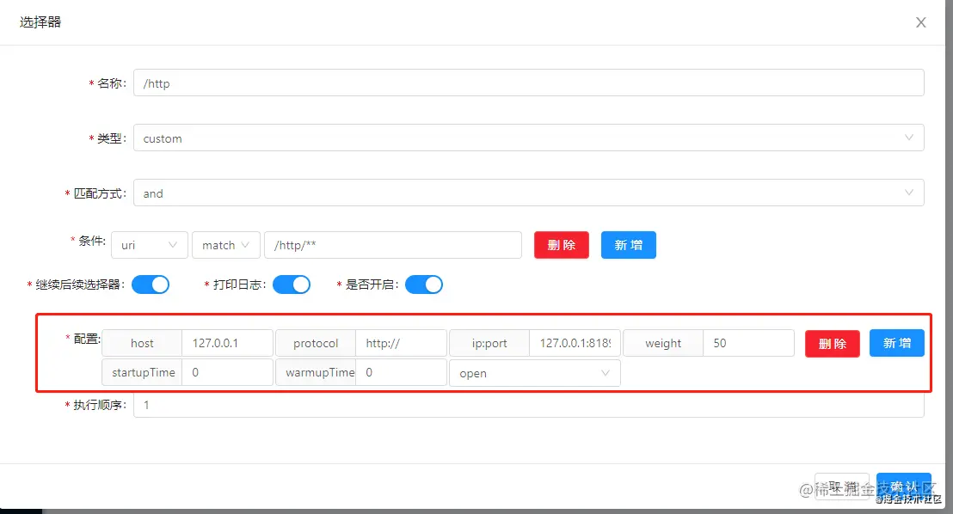The height and width of the screenshot is (514, 953).
Task: Open the match mode dropdown showing and
Action: (529, 193)
